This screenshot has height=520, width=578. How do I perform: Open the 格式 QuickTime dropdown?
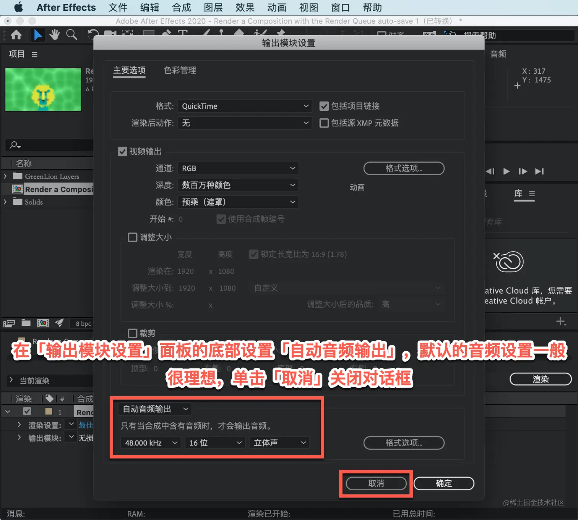click(245, 106)
